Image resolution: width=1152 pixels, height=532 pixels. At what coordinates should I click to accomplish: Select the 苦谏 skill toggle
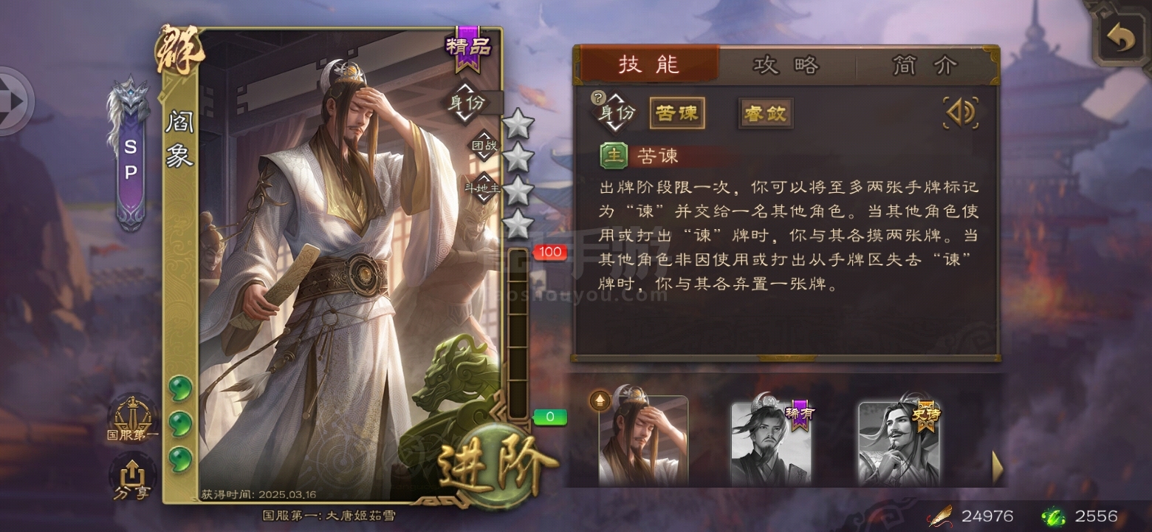click(677, 113)
